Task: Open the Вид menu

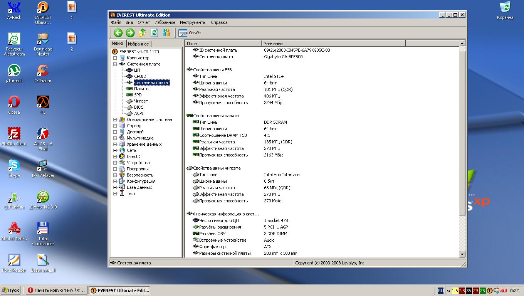Action: [129, 22]
